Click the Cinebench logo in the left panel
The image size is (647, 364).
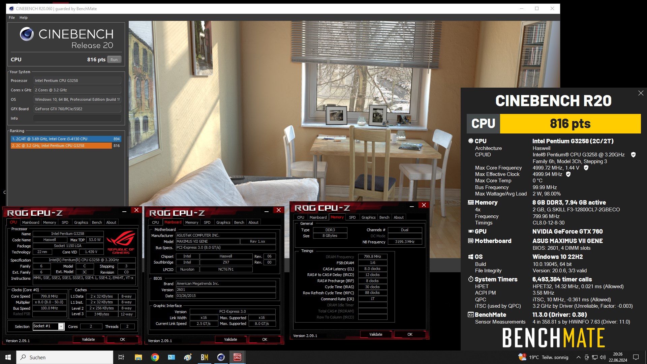pyautogui.click(x=27, y=34)
